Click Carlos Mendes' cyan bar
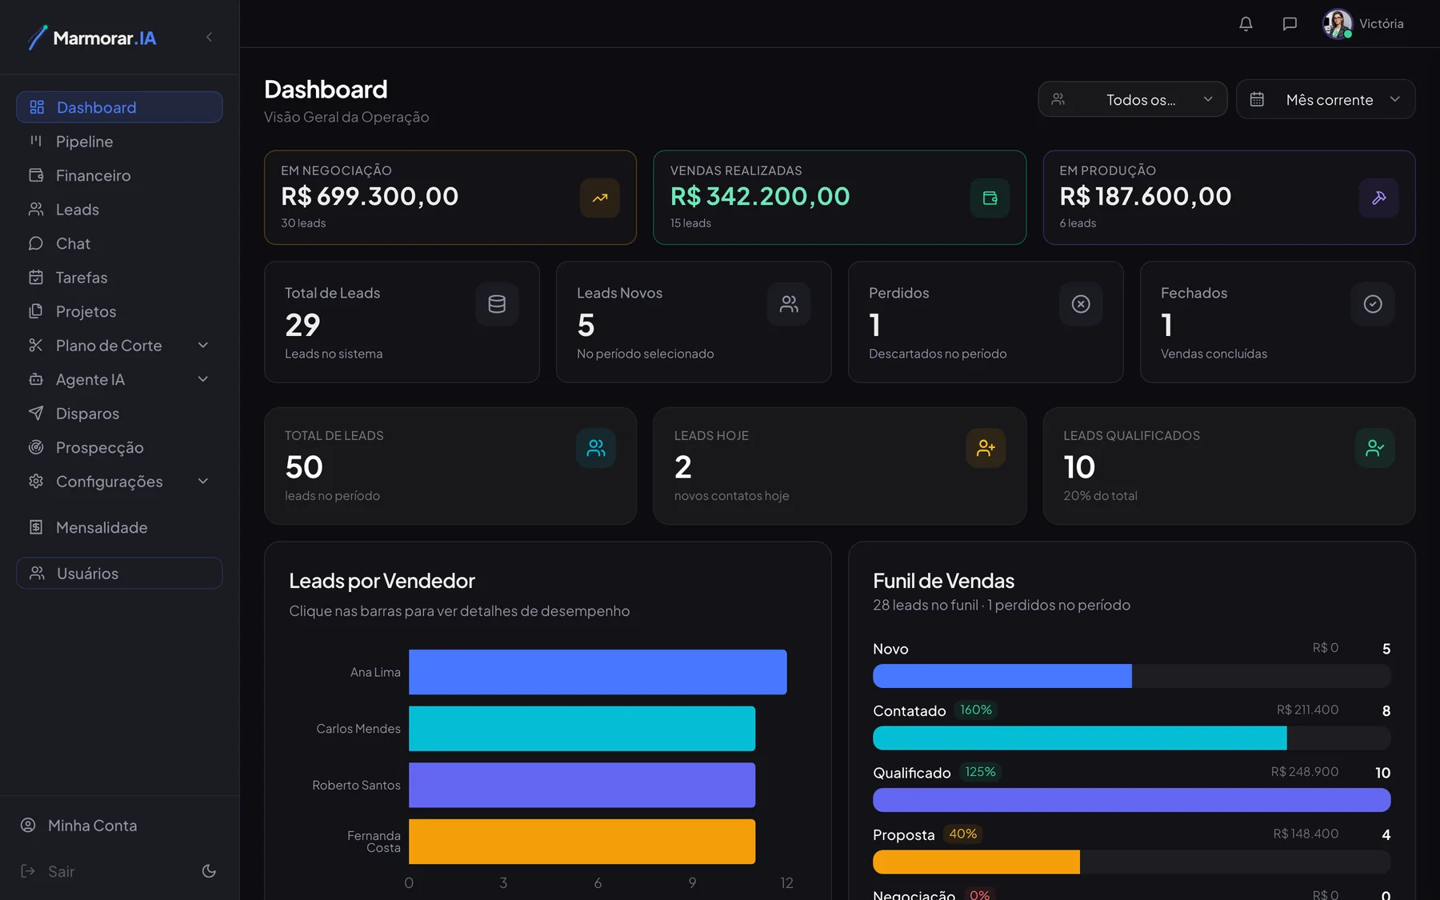 tap(582, 729)
